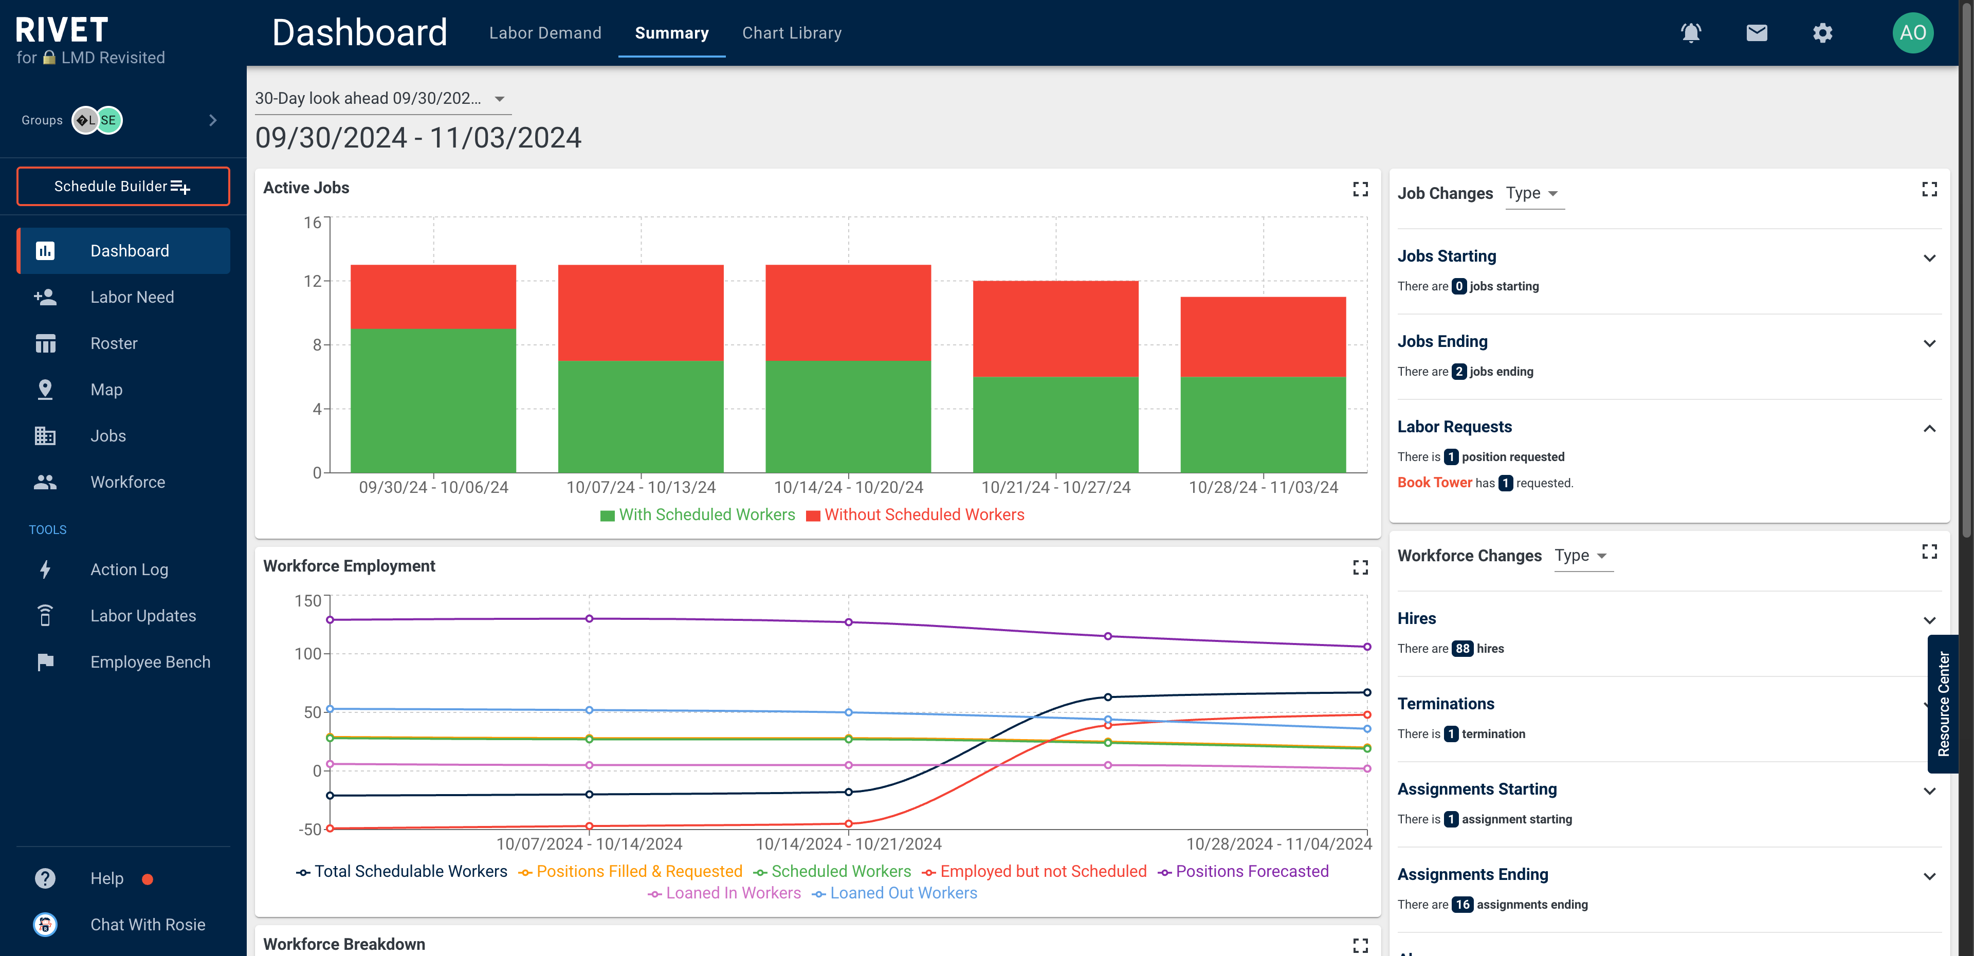1974x956 pixels.
Task: Expand the Workforce Breakdown chart to fullscreen
Action: tap(1360, 945)
